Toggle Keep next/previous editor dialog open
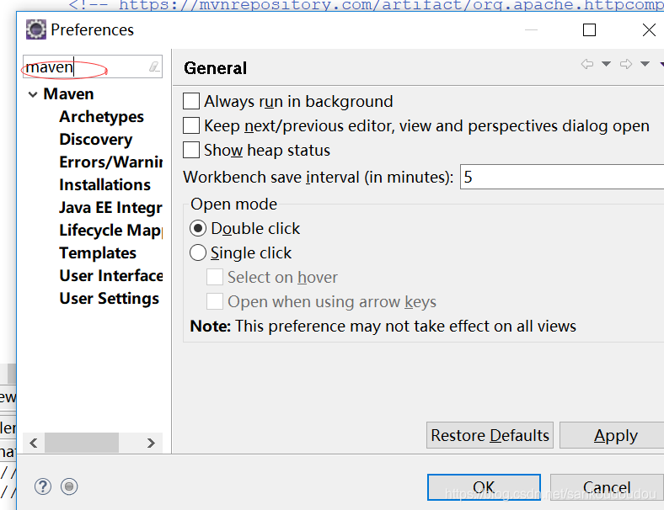 tap(191, 126)
